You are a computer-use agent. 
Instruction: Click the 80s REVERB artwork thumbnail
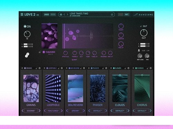(x=75, y=88)
